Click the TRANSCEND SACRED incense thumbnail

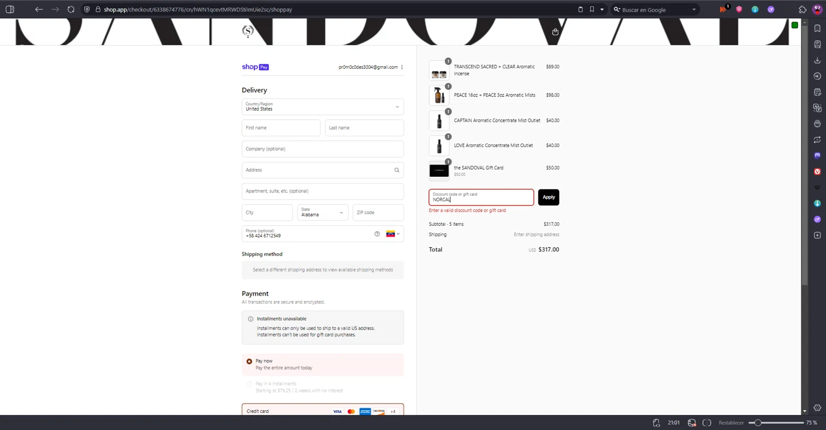tap(439, 70)
